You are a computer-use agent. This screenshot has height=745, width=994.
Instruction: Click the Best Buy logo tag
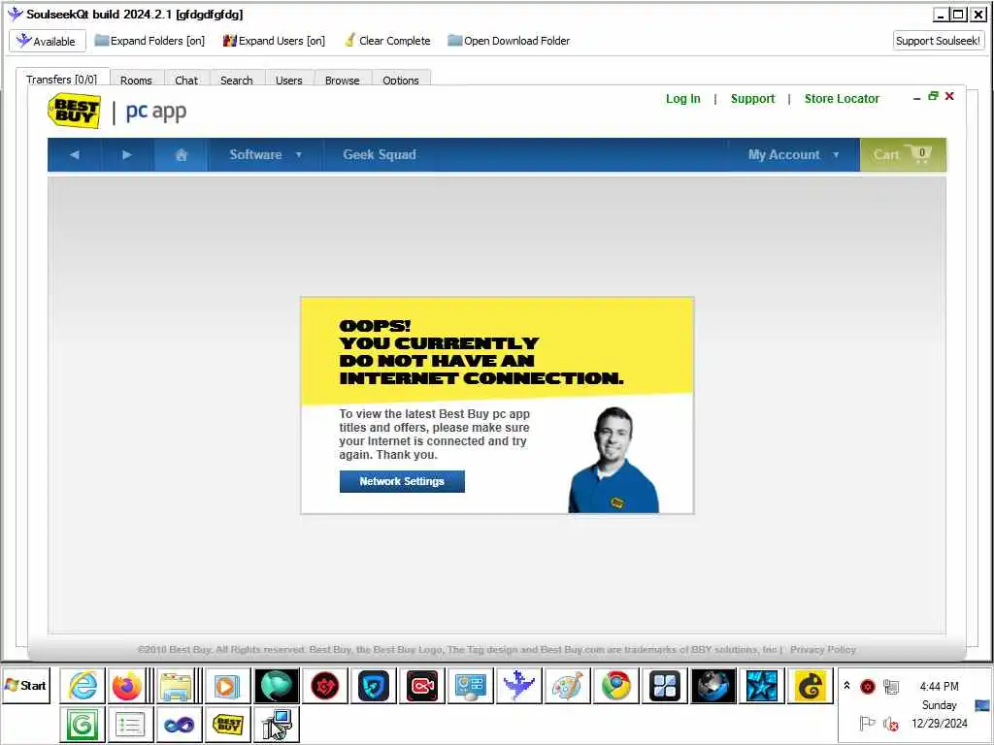click(x=75, y=111)
